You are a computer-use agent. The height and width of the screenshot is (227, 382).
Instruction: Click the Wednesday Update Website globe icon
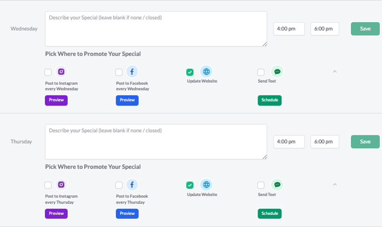[206, 72]
